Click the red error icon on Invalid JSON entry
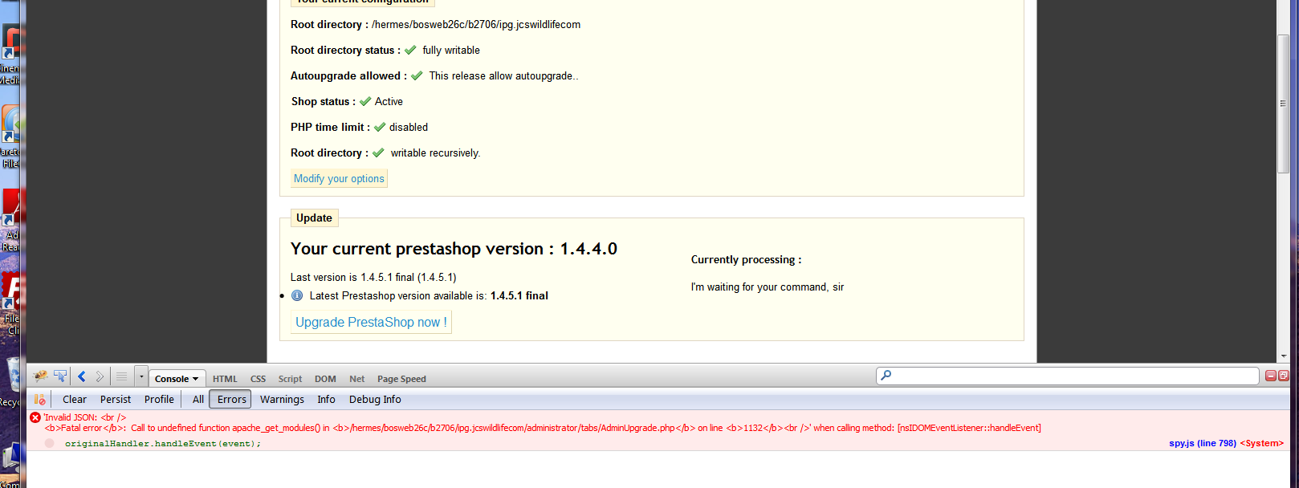Screen dimensions: 1299x488 [35, 417]
